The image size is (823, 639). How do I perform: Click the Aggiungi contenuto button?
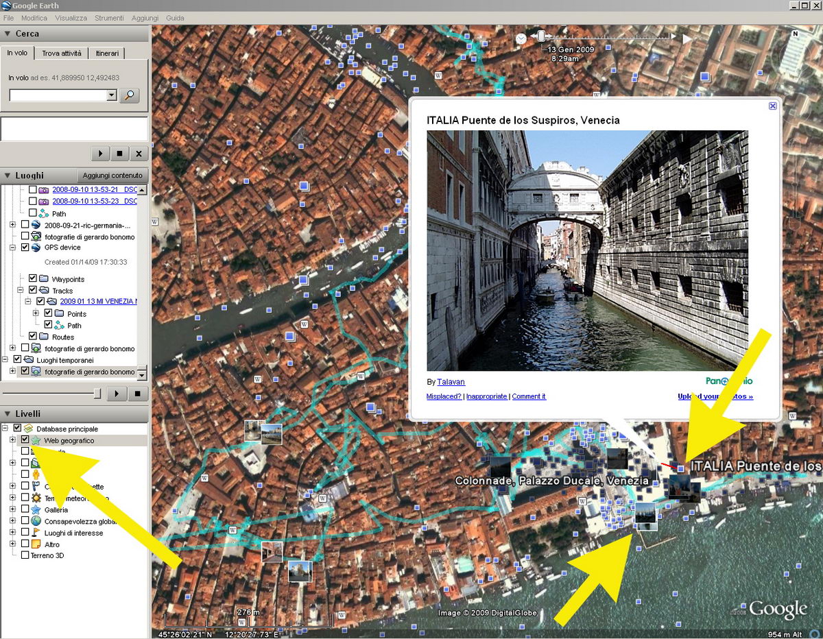pos(112,176)
